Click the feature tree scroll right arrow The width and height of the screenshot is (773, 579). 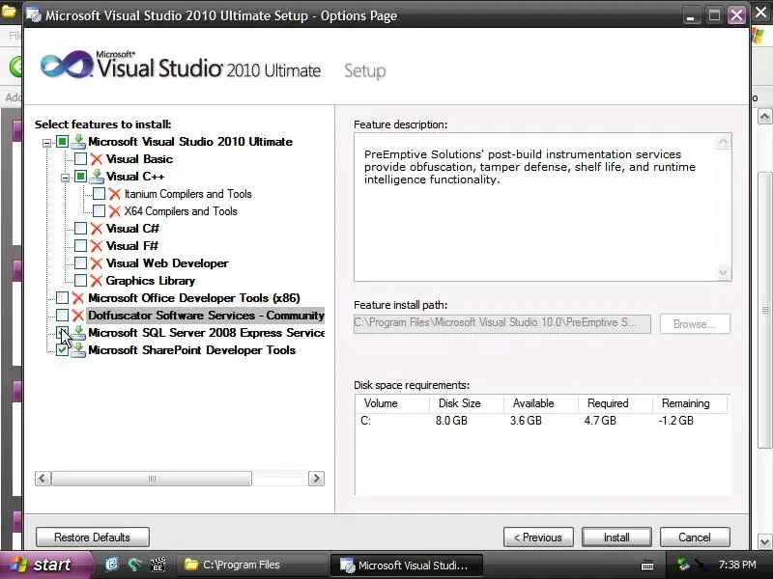pyautogui.click(x=316, y=479)
